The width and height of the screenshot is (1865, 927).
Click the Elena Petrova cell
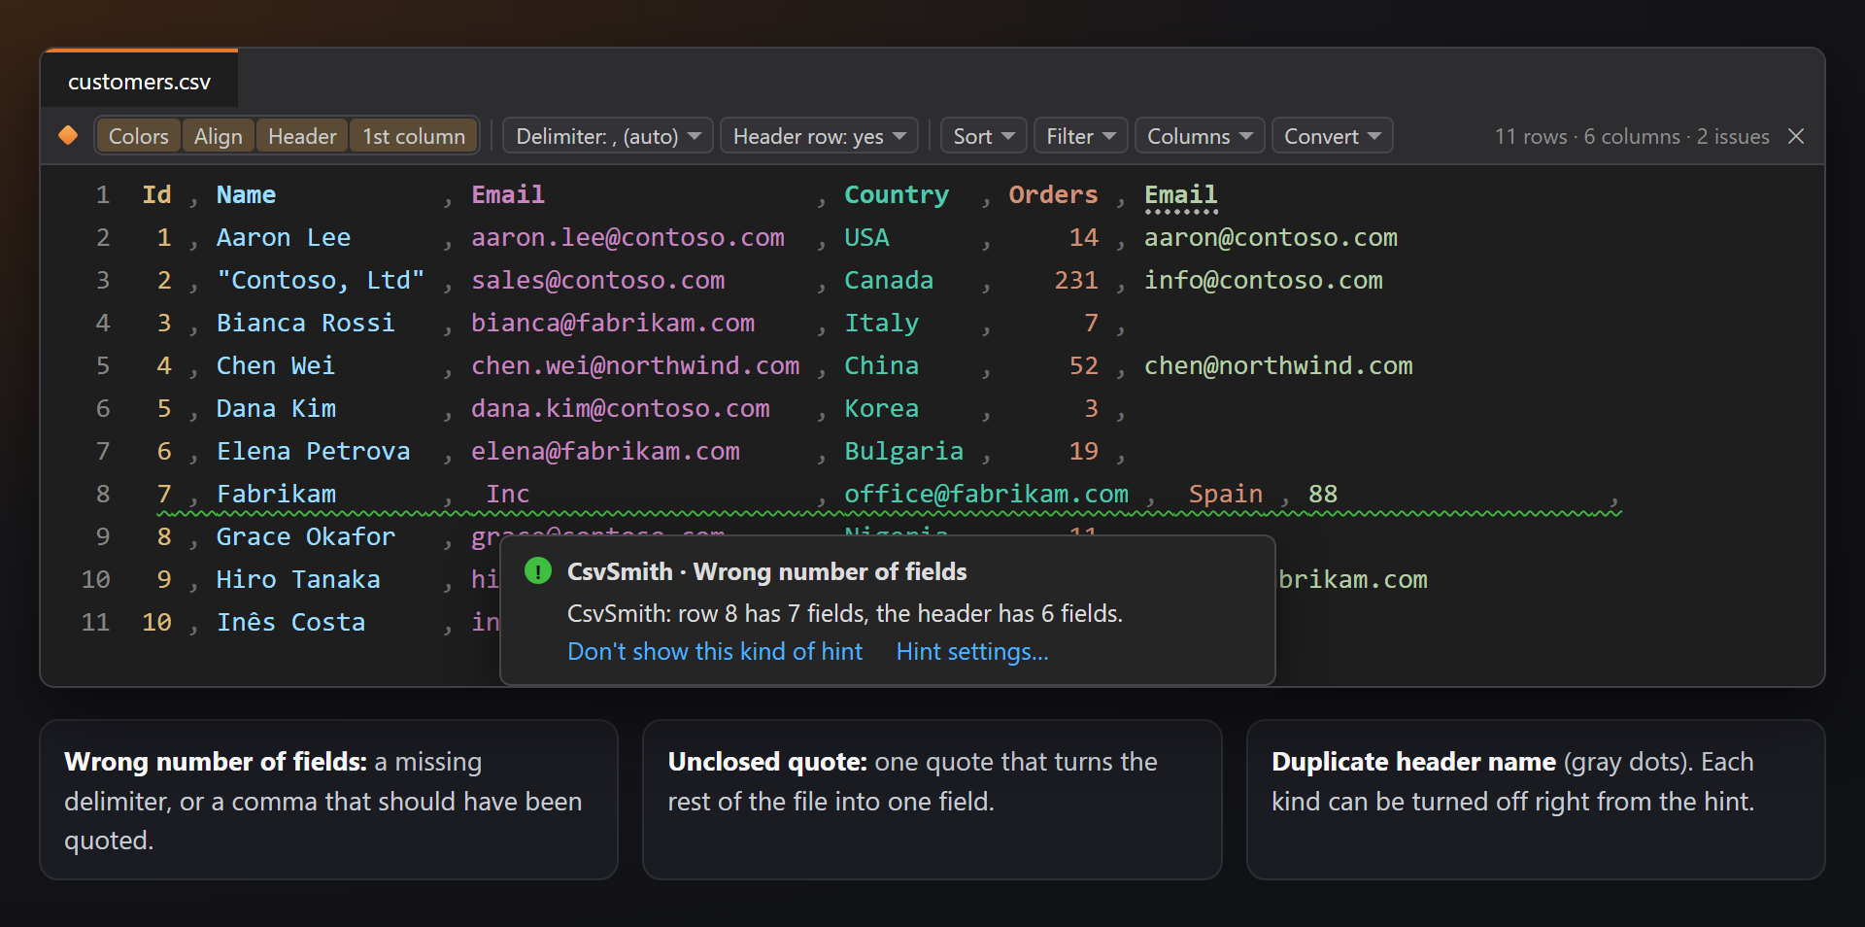click(314, 451)
